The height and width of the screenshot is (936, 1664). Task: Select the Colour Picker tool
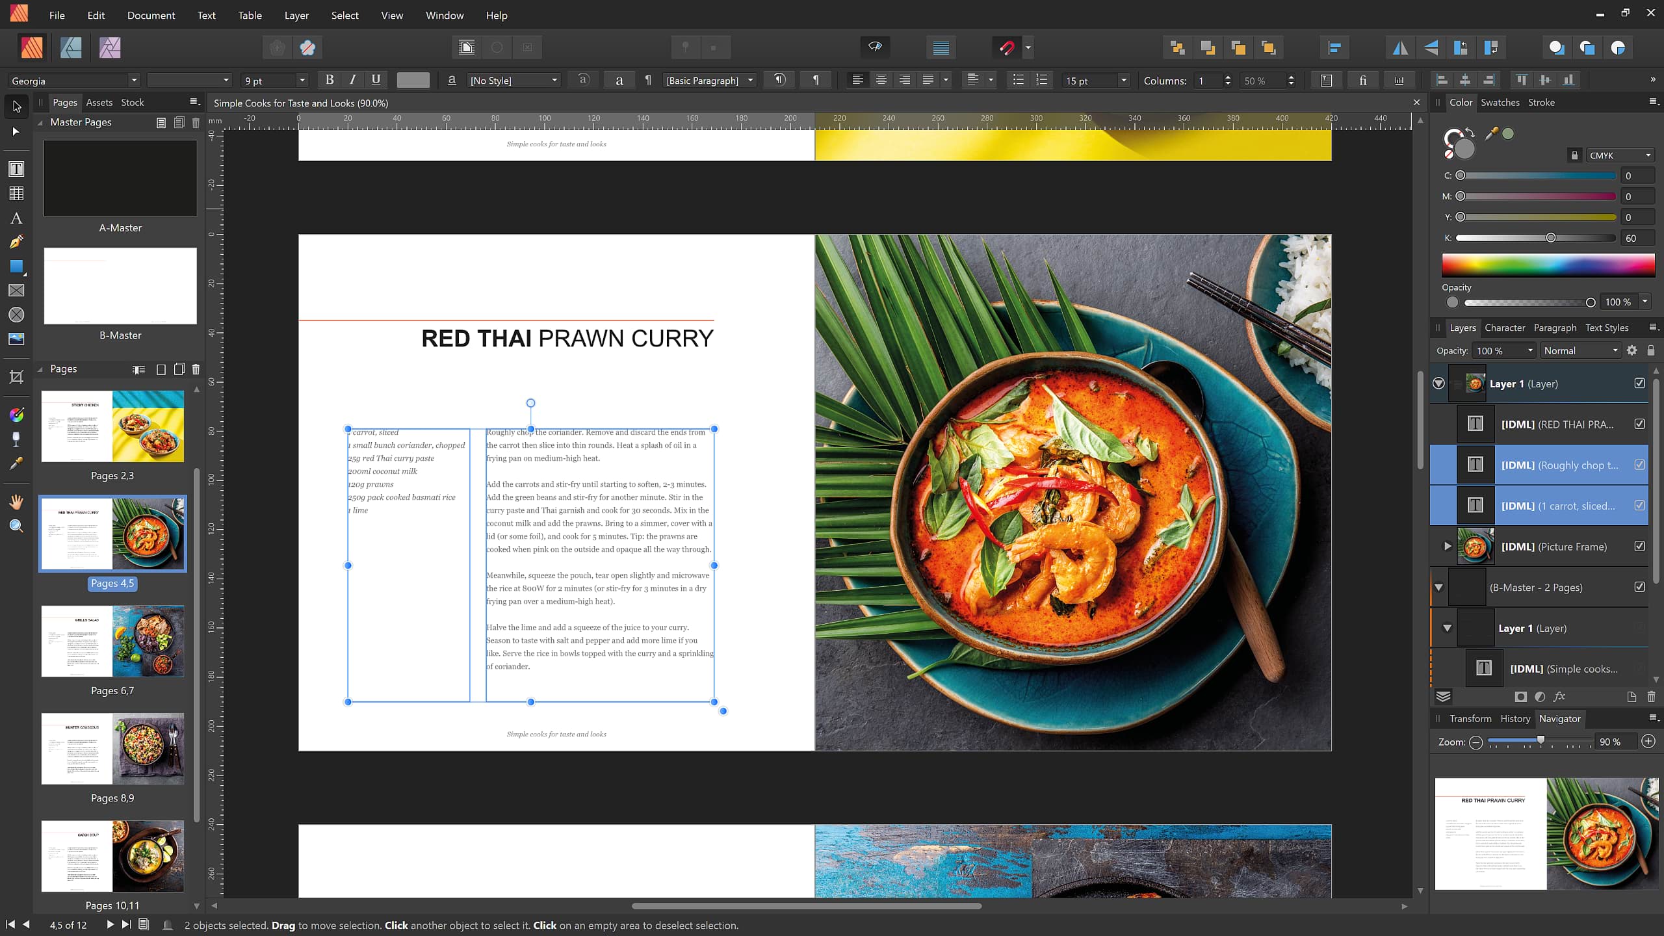tap(16, 462)
